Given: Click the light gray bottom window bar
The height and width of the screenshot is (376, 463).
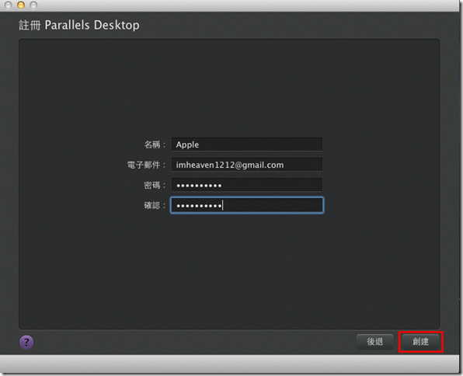Looking at the screenshot, I should (230, 364).
